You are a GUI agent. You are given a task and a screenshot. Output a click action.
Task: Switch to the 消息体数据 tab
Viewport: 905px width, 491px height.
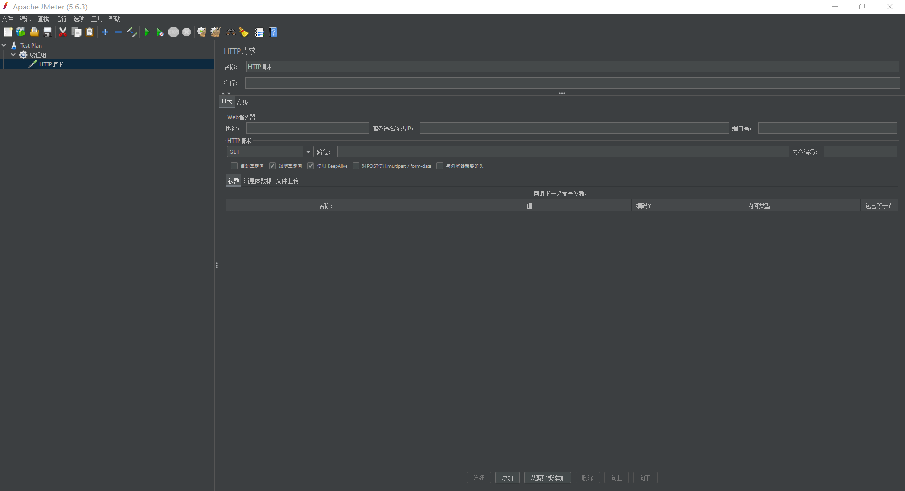click(x=257, y=181)
